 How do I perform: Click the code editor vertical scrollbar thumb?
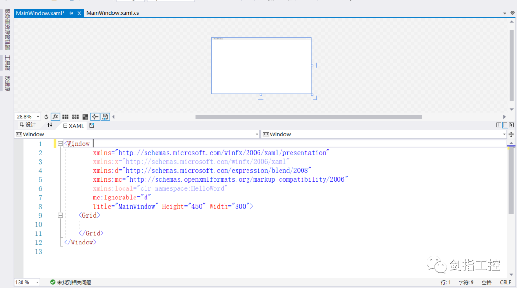pos(511,181)
